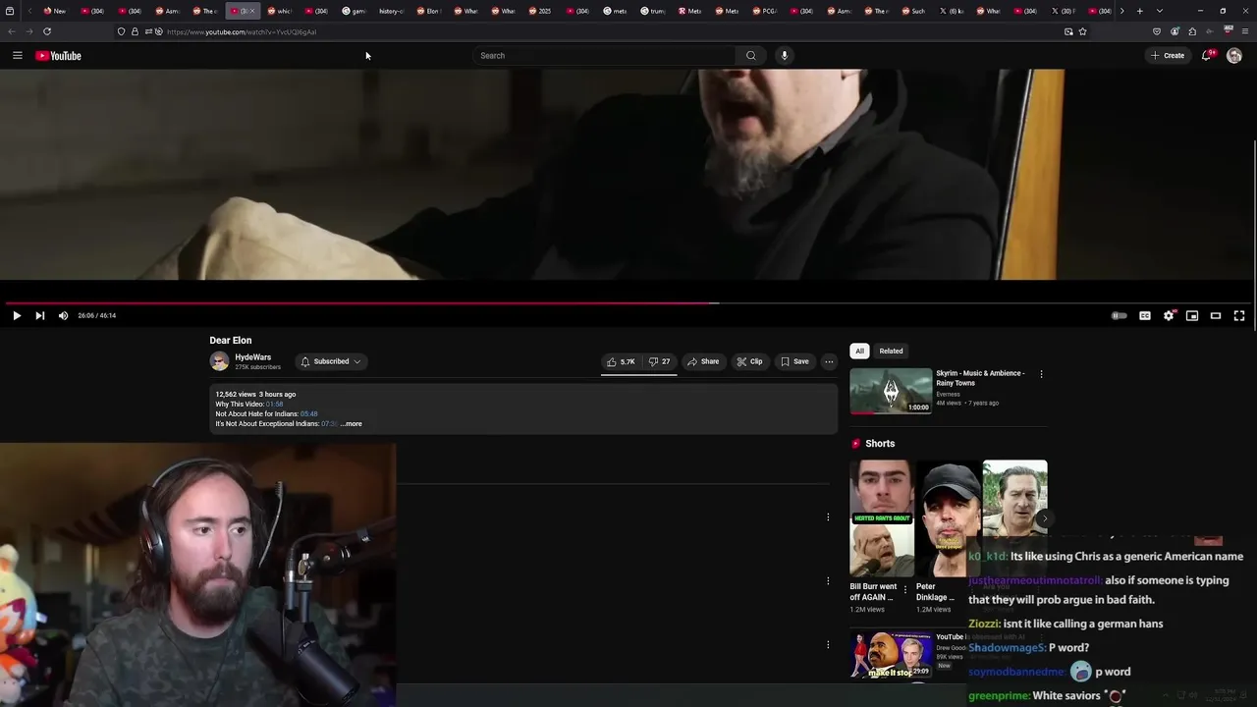Go back in the browser
1257x707 pixels.
coord(12,31)
